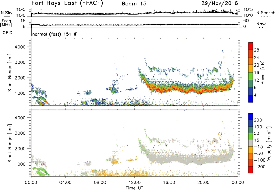Pick the teal 8–12 dB Power colorbar segment
This screenshot has width=275, height=190.
point(251,84)
